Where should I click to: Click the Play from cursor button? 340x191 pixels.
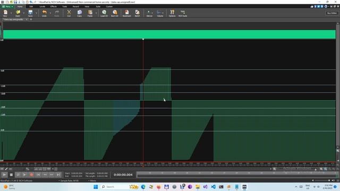coord(25,175)
